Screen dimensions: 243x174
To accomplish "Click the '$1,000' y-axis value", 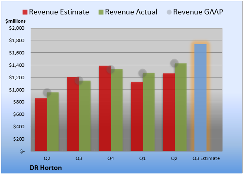I will pos(17,90).
